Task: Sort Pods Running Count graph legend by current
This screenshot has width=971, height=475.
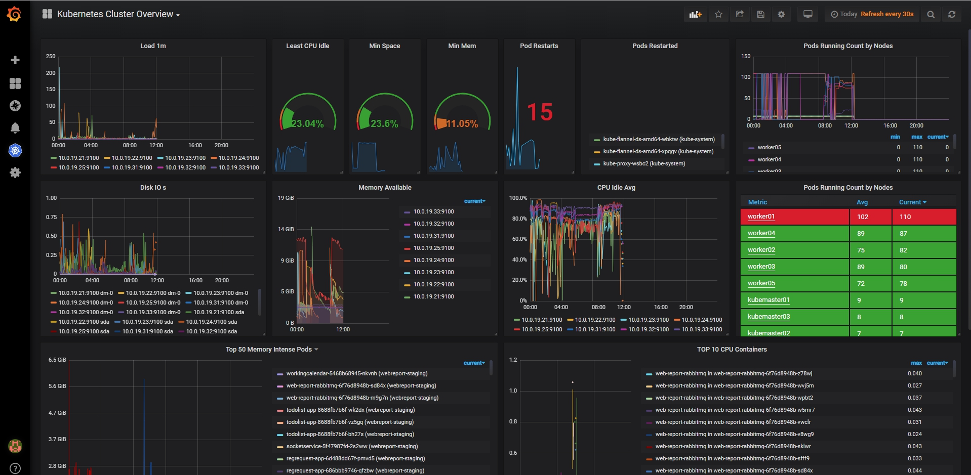Action: tap(938, 137)
